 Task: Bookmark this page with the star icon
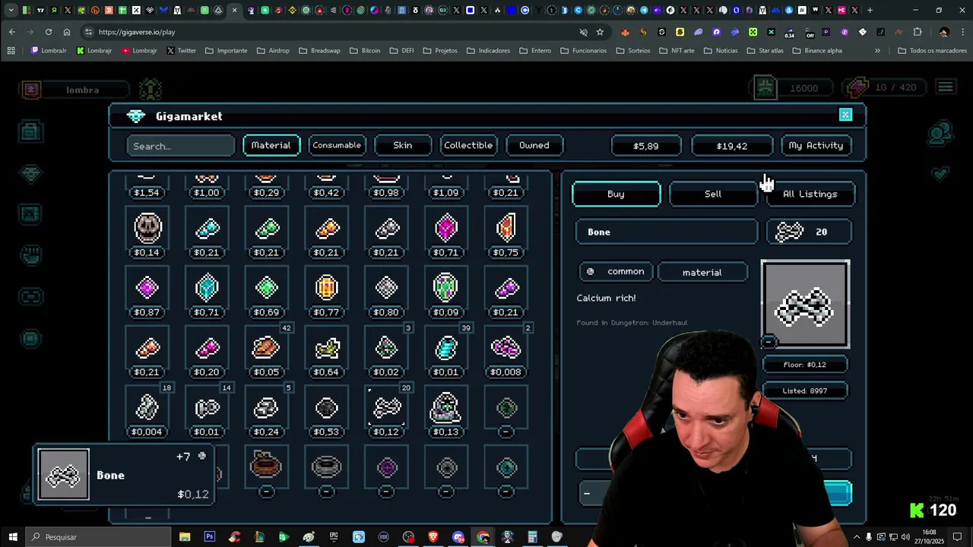(x=600, y=32)
